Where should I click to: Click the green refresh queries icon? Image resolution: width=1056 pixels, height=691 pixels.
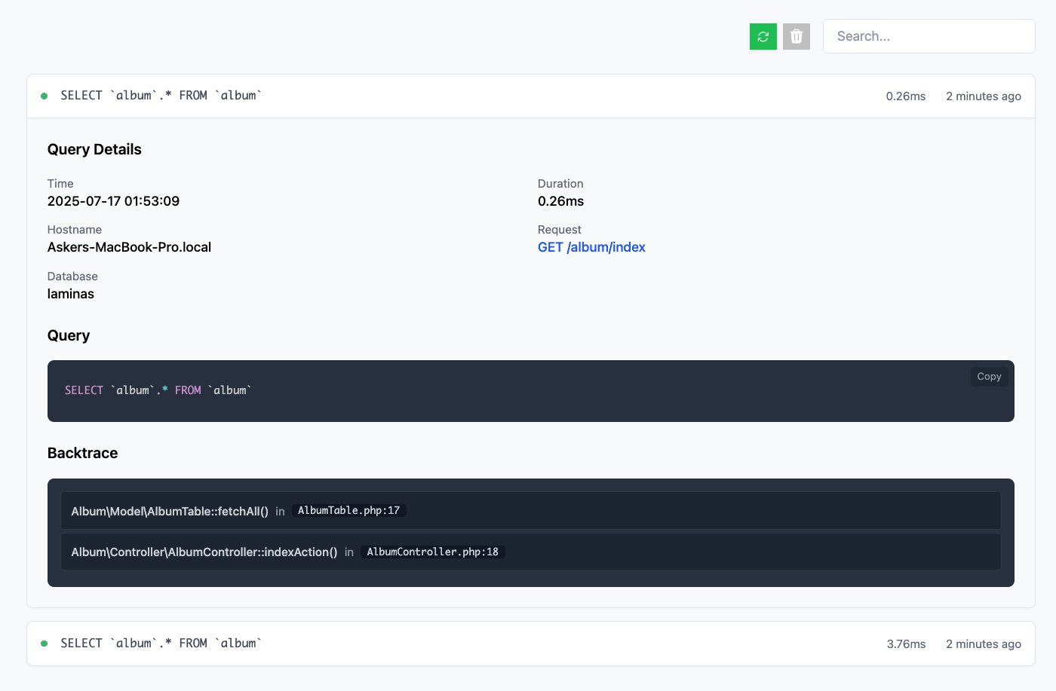click(763, 36)
